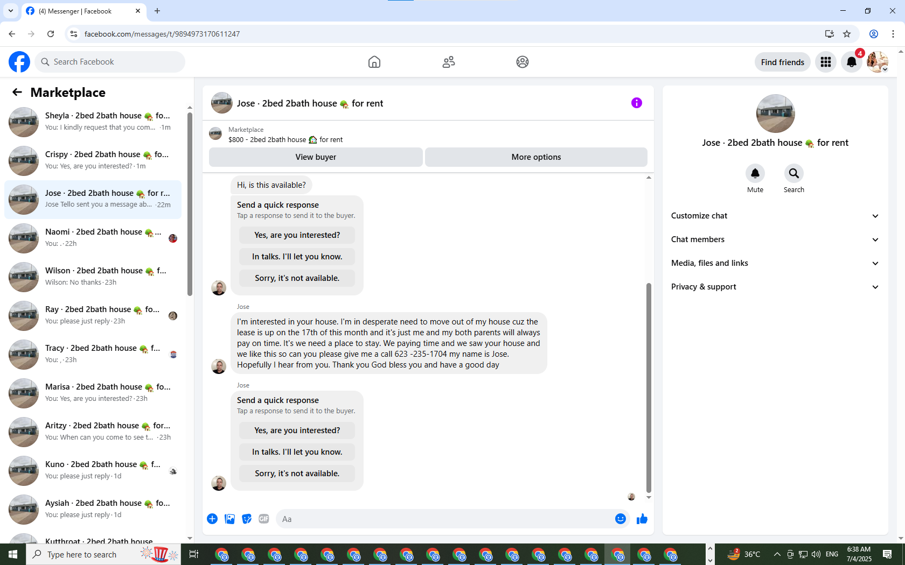905x565 pixels.
Task: Open the Aysiah conversation
Action: point(93,510)
